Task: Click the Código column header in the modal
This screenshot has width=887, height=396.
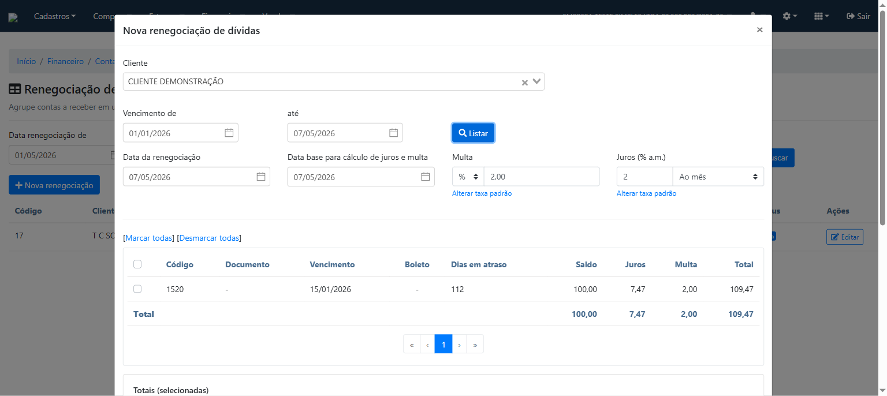Action: [x=180, y=264]
